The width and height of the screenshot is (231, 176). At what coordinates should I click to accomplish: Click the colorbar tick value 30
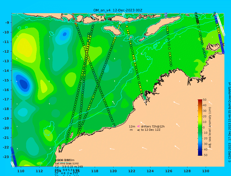[x=205, y=111]
